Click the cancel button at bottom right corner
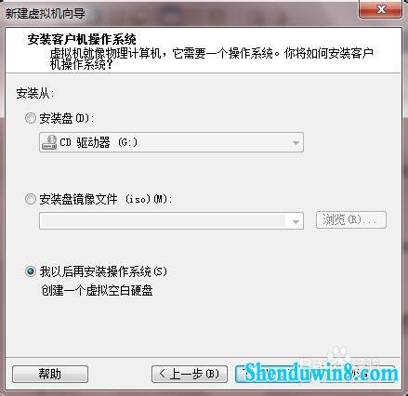This screenshot has height=396, width=408. [x=358, y=374]
